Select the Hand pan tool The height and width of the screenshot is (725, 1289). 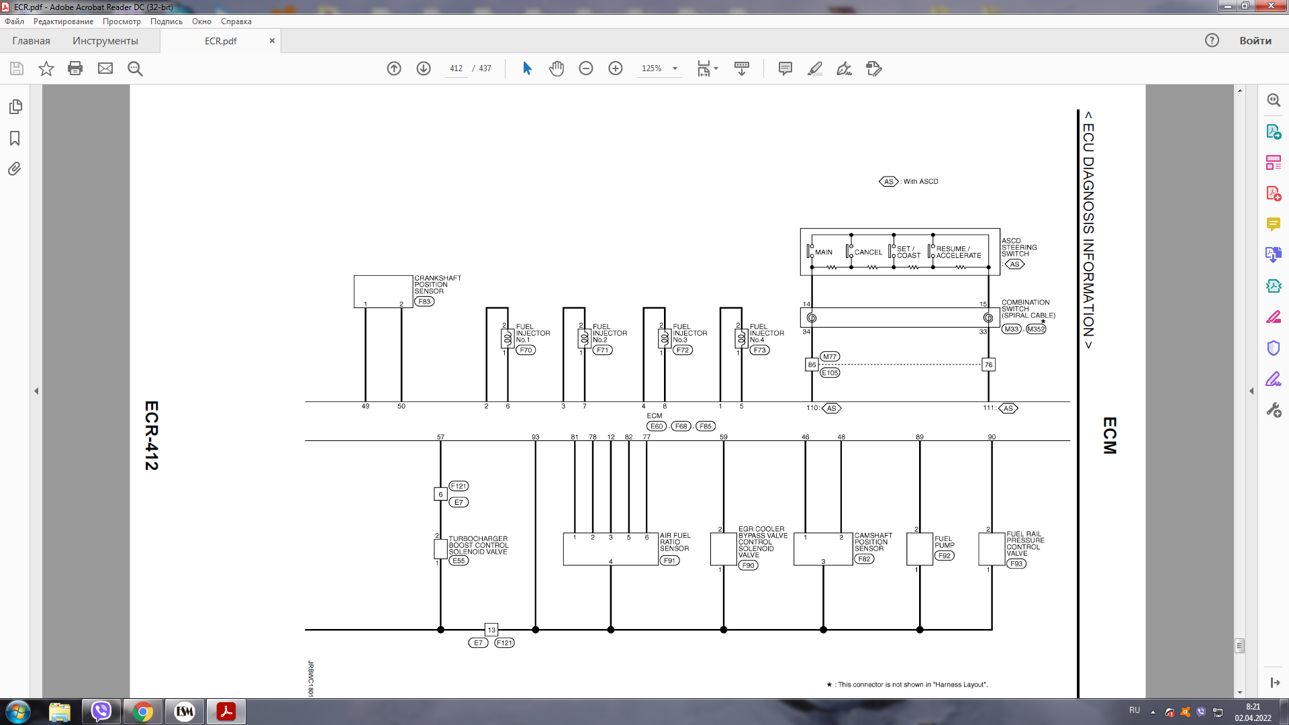[x=556, y=68]
